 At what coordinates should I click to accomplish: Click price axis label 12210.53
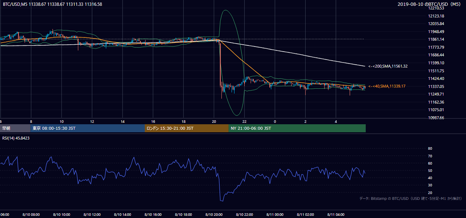pos(436,8)
